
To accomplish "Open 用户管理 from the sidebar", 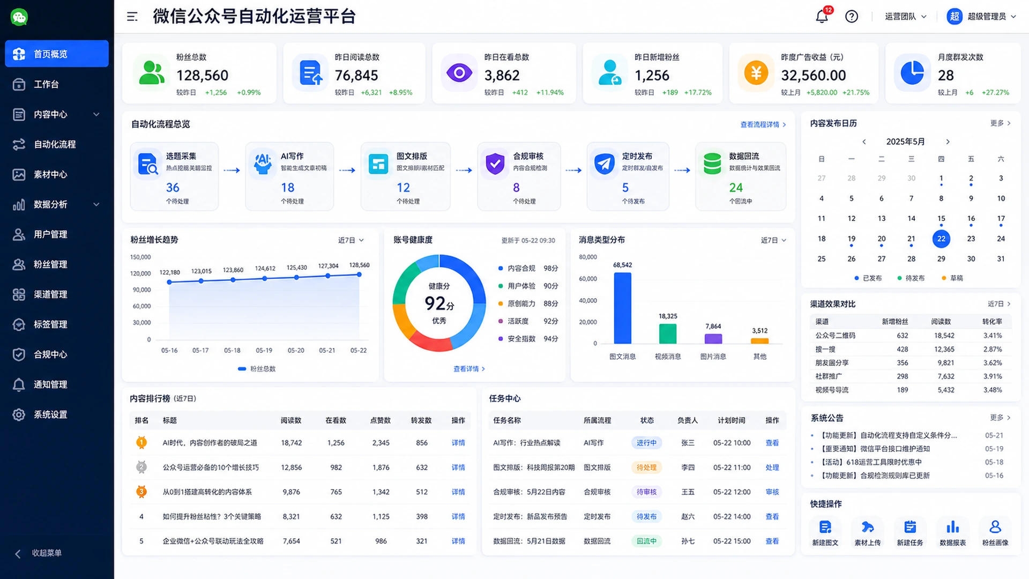I will pos(57,234).
